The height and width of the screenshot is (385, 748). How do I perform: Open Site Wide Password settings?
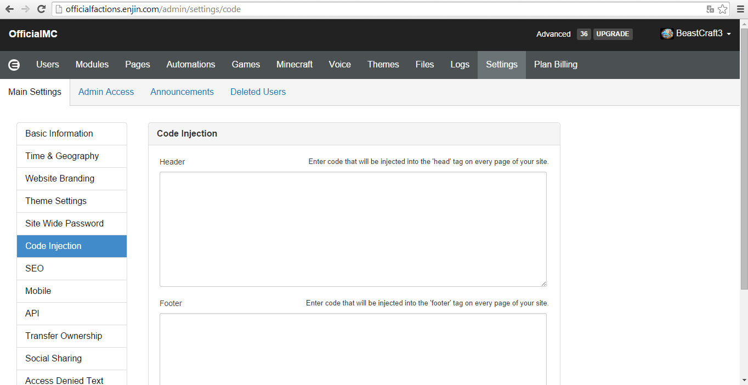pyautogui.click(x=72, y=224)
